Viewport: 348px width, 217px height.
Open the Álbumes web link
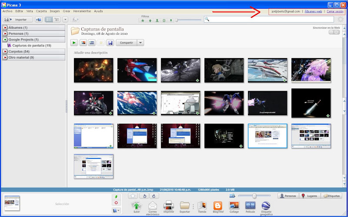[x=313, y=12]
